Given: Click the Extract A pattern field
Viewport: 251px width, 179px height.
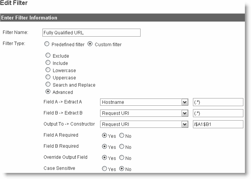Looking at the screenshot, I should (x=218, y=102).
